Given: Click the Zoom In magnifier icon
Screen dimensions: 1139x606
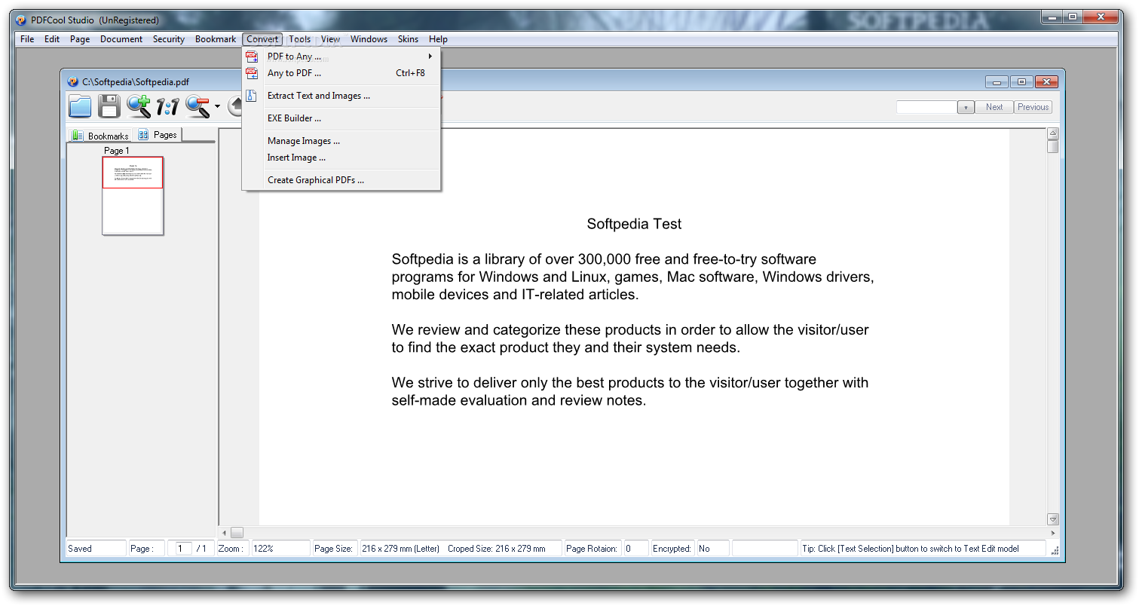Looking at the screenshot, I should tap(139, 106).
